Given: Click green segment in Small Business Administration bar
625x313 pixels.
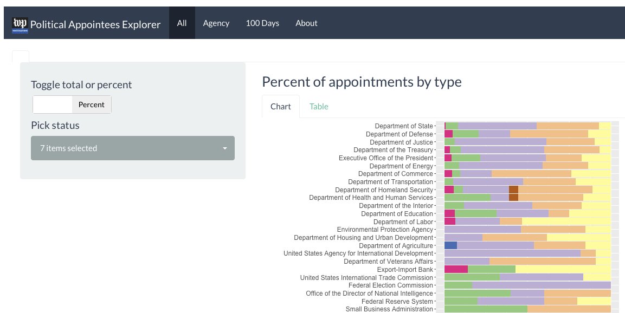Looking at the screenshot, I should (486, 309).
